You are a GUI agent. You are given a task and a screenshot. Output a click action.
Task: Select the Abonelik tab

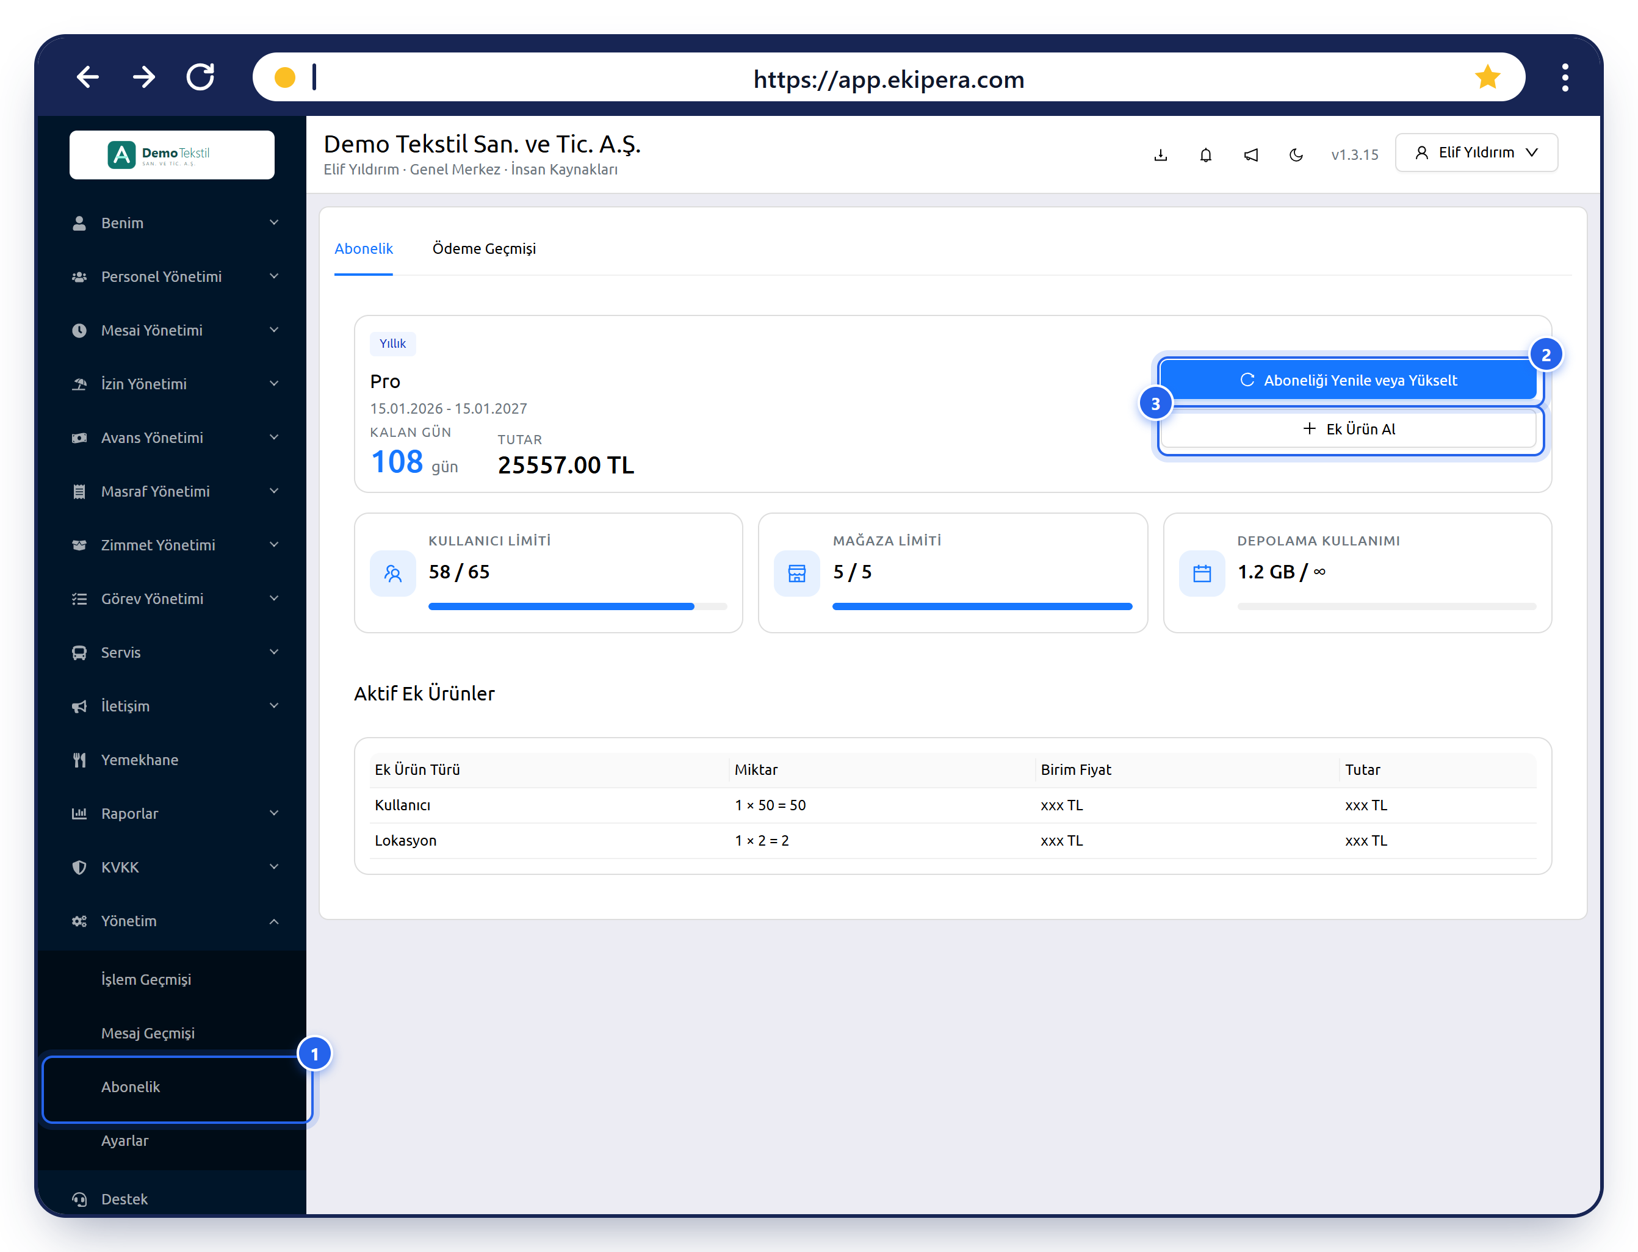click(364, 249)
